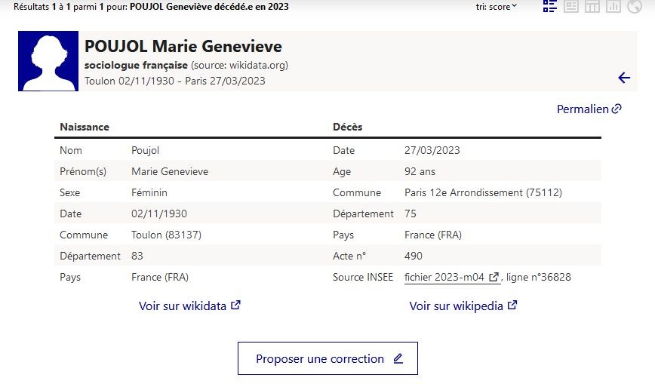Open the fichier 2023-m04 INSEE source link
This screenshot has width=655, height=384.
tap(444, 277)
